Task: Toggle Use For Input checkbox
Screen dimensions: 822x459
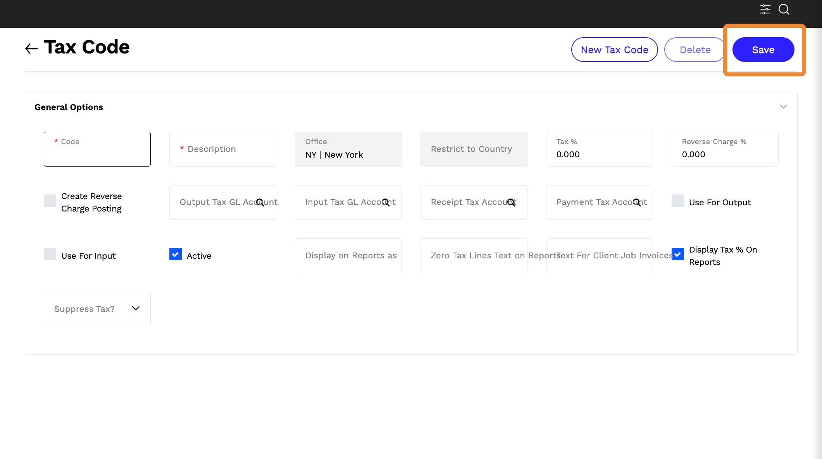Action: coord(50,254)
